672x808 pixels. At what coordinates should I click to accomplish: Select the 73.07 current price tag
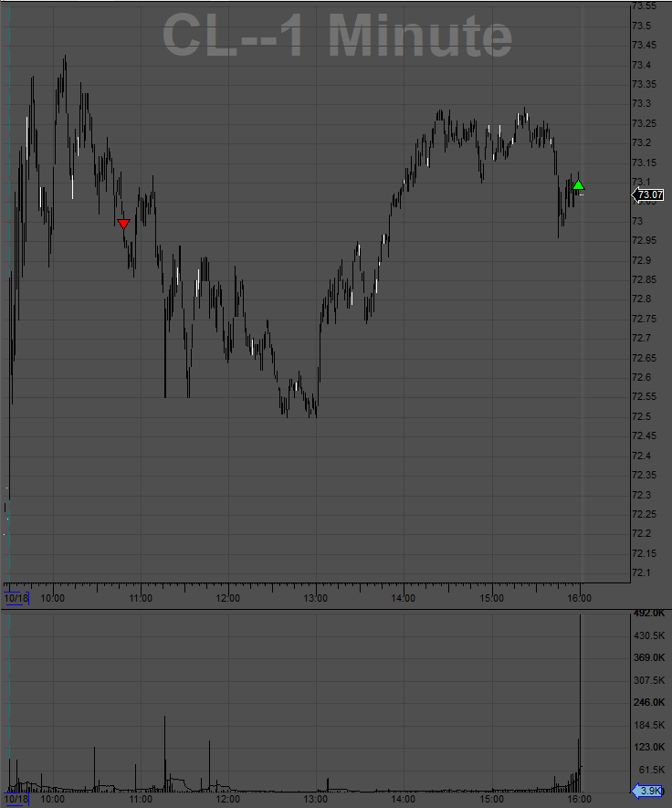647,194
